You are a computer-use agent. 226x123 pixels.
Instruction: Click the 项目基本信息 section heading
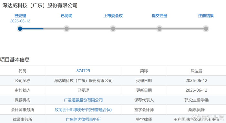tap(15, 59)
